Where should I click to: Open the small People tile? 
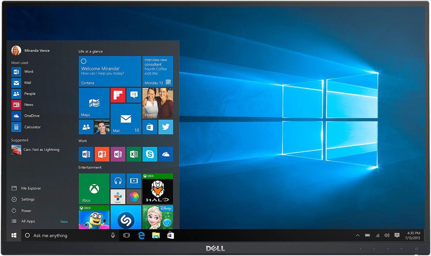86,127
